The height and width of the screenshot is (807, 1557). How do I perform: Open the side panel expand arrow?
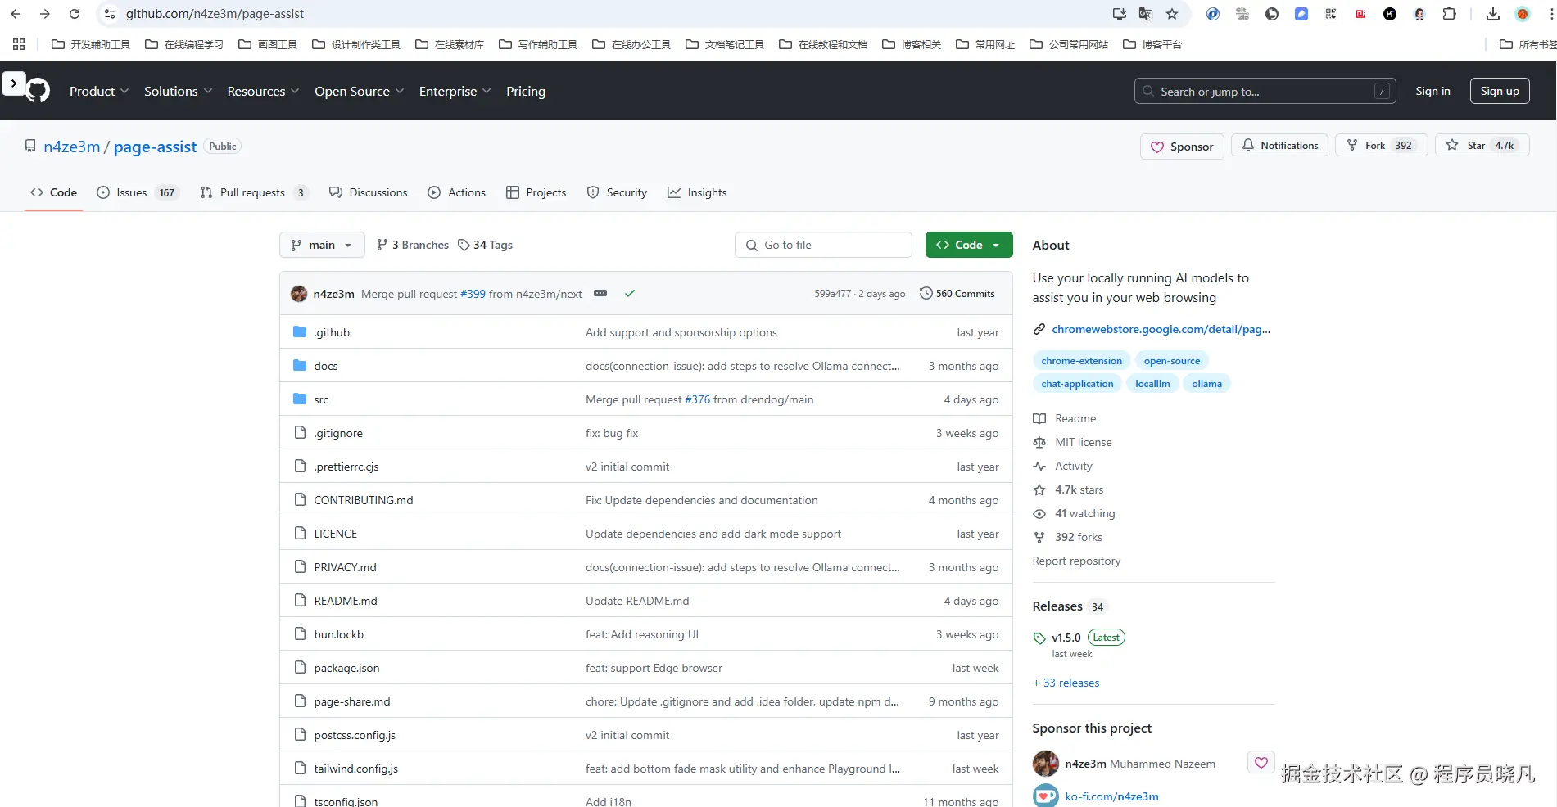14,83
